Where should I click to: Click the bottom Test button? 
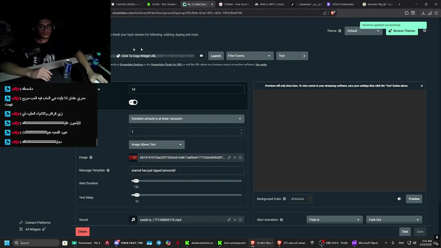coord(405,231)
